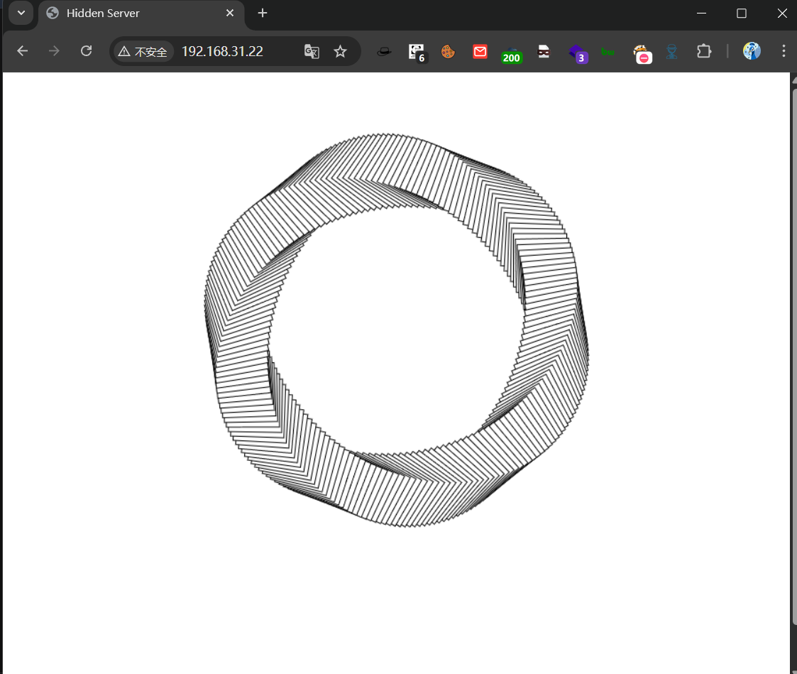
Task: Click the address bar showing 192.168.31.22
Action: click(x=234, y=51)
